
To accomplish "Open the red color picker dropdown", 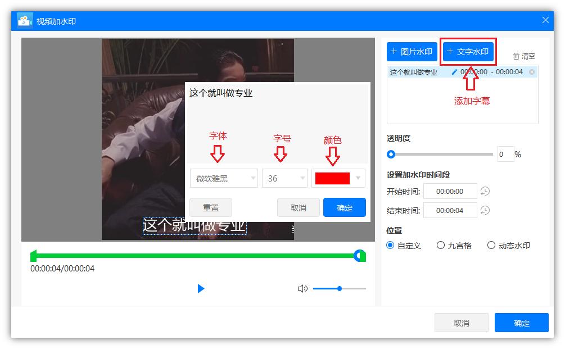I will coord(338,178).
